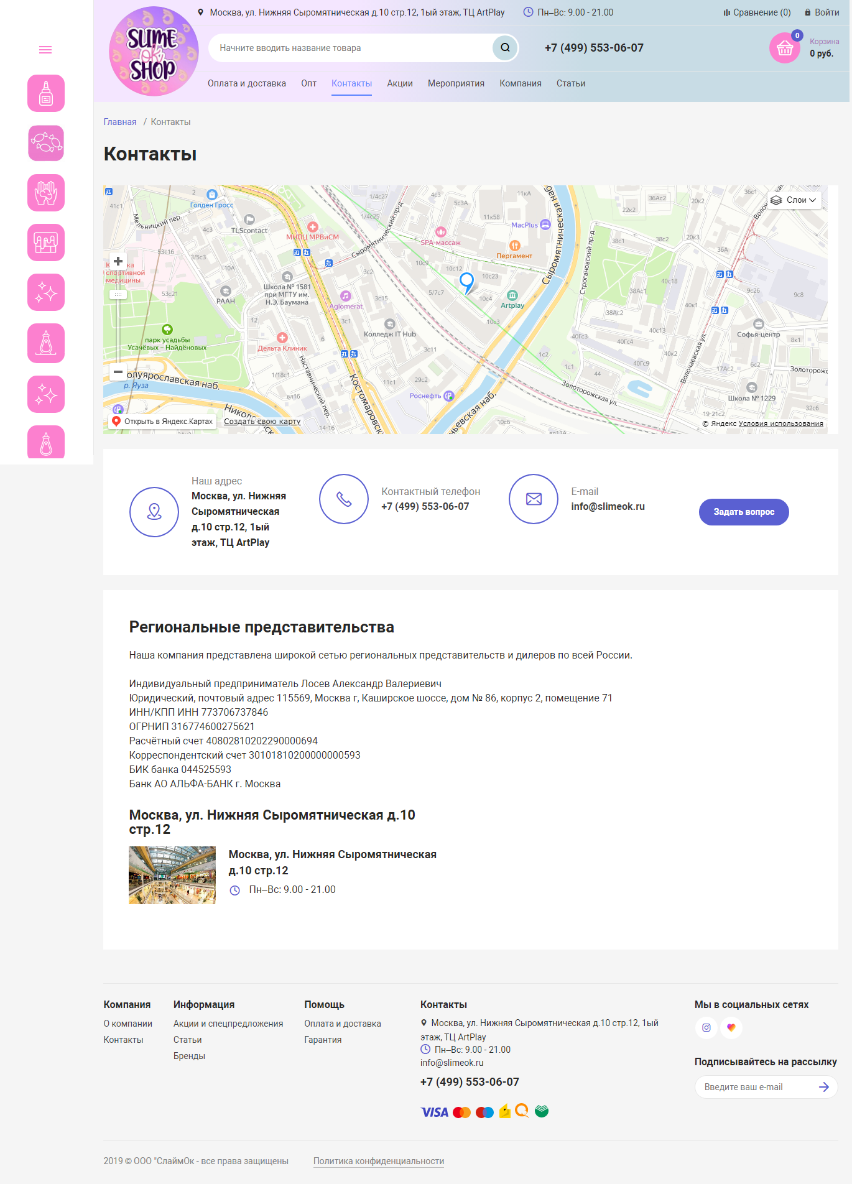Open the hamburger menu in the sidebar
Viewport: 852px width, 1184px height.
point(45,50)
